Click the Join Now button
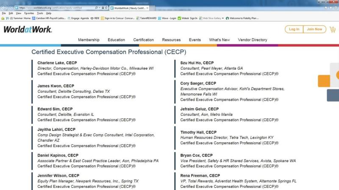 (x=314, y=29)
